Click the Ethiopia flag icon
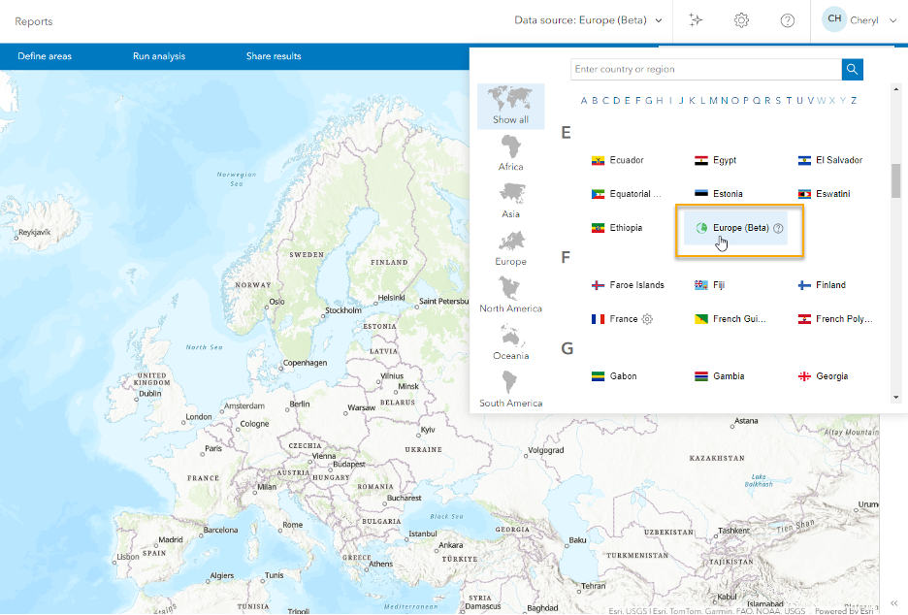Image resolution: width=908 pixels, height=615 pixels. 598,228
